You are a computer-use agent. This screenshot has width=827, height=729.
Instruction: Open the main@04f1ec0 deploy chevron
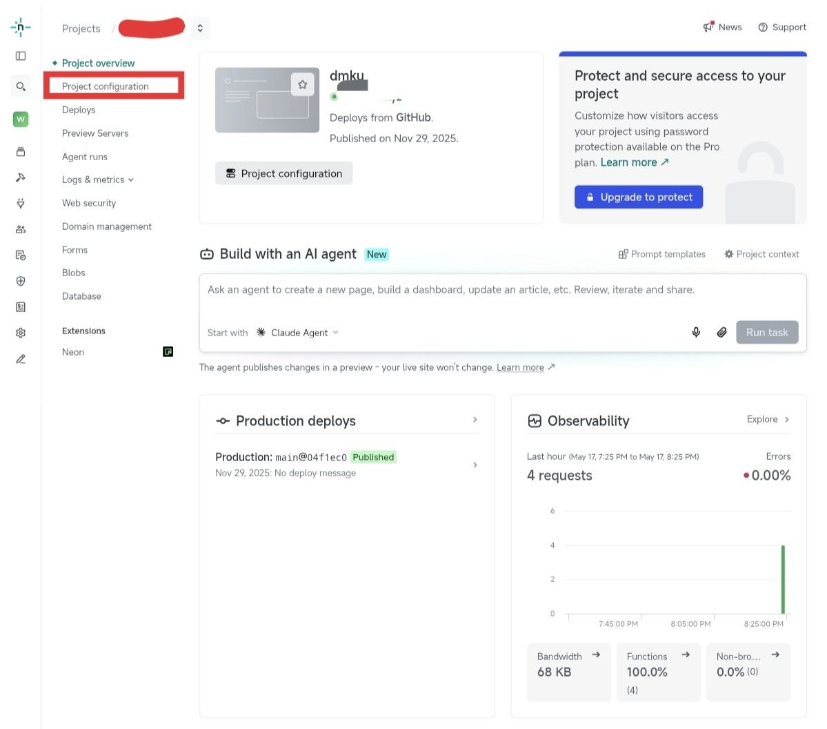click(x=475, y=465)
